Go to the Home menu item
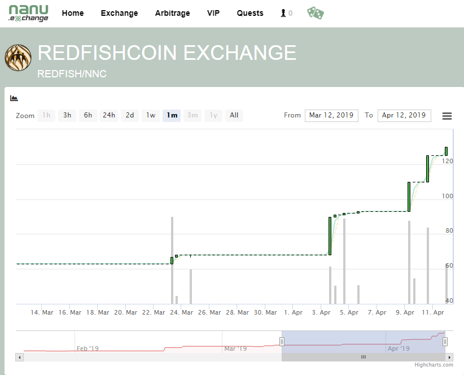 [73, 13]
